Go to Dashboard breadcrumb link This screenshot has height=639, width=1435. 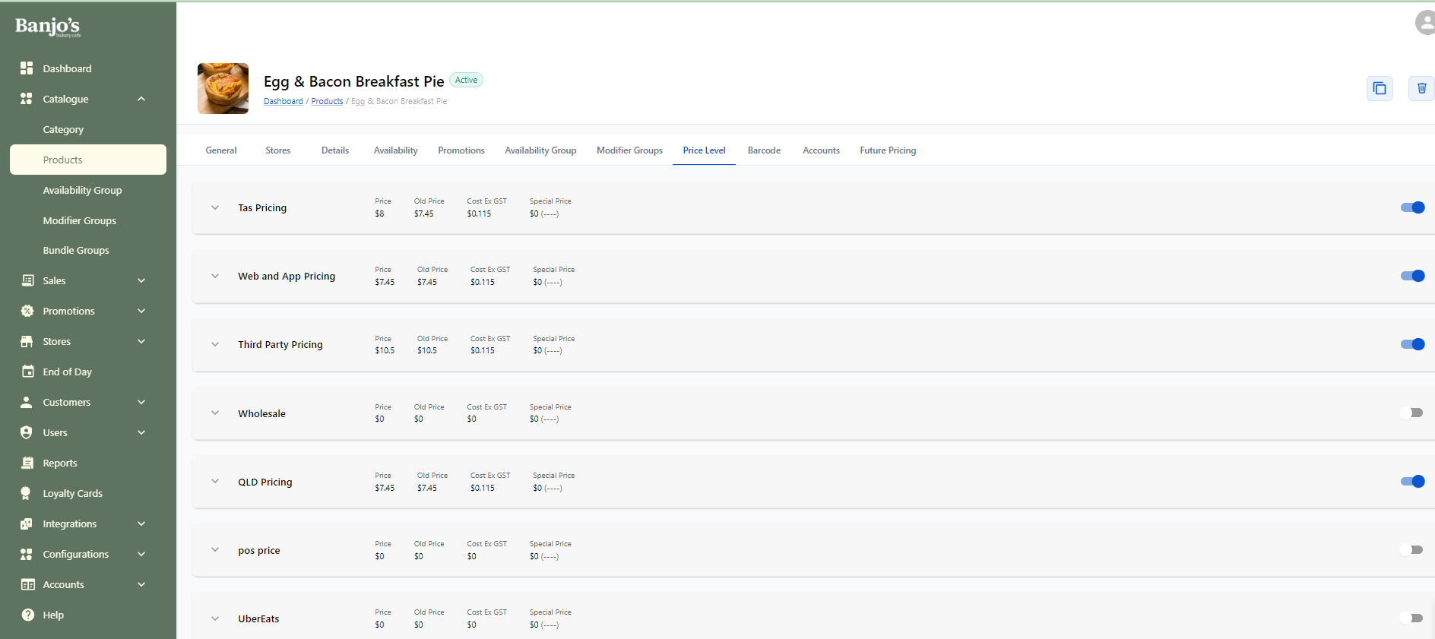click(x=283, y=101)
